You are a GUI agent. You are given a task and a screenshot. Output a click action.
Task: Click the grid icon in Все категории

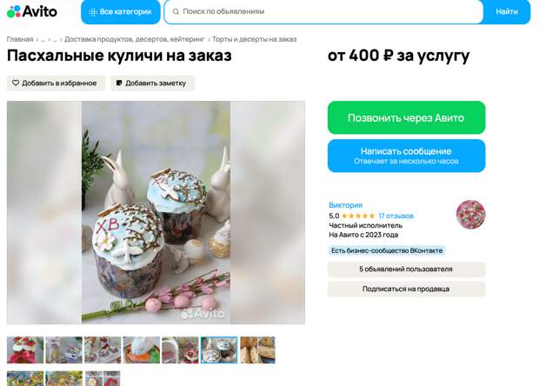(x=93, y=12)
